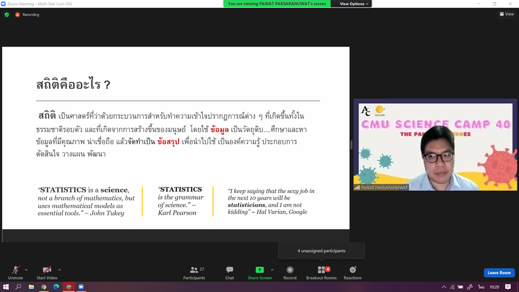The height and width of the screenshot is (292, 519).
Task: Open Google Chrome from the taskbar
Action: (44, 287)
